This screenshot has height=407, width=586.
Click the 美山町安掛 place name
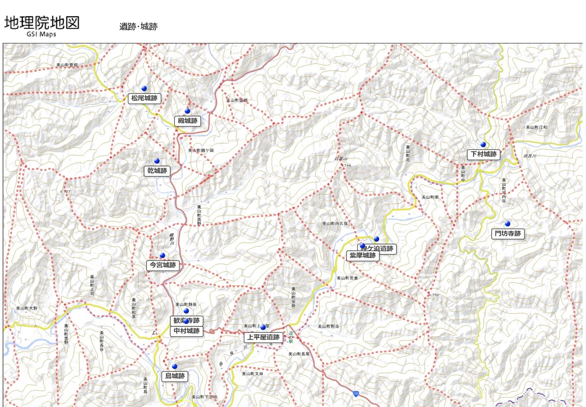293,298
